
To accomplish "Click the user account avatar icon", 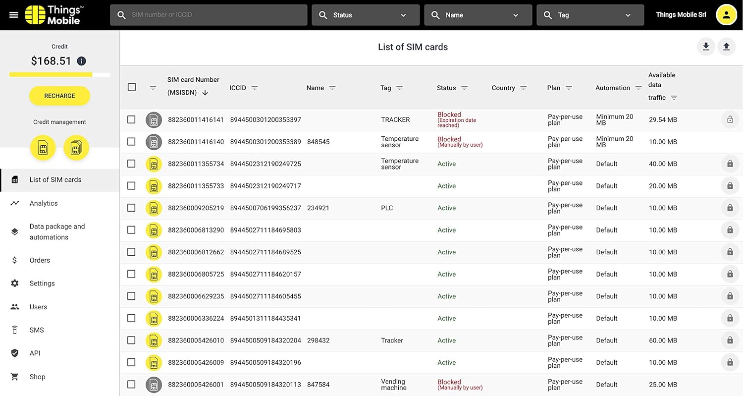I will pos(726,15).
